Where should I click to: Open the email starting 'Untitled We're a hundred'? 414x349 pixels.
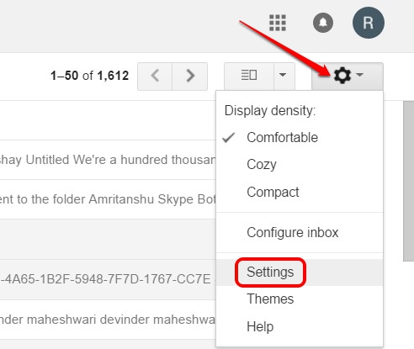(108, 160)
